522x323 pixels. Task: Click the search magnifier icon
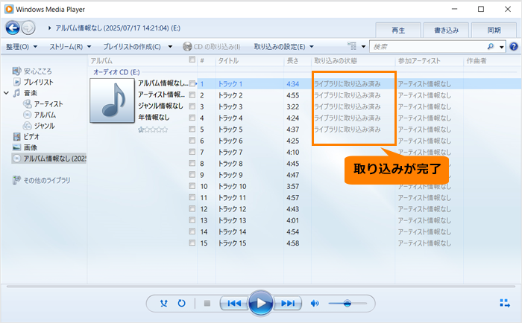click(491, 47)
